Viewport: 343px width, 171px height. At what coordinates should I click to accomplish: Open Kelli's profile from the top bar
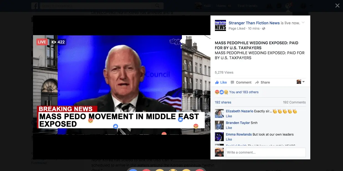[203, 6]
